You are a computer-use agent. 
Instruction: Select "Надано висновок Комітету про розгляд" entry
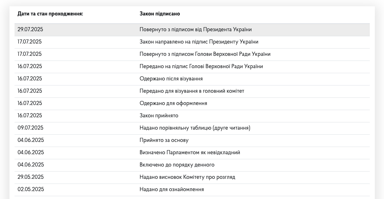click(187, 177)
